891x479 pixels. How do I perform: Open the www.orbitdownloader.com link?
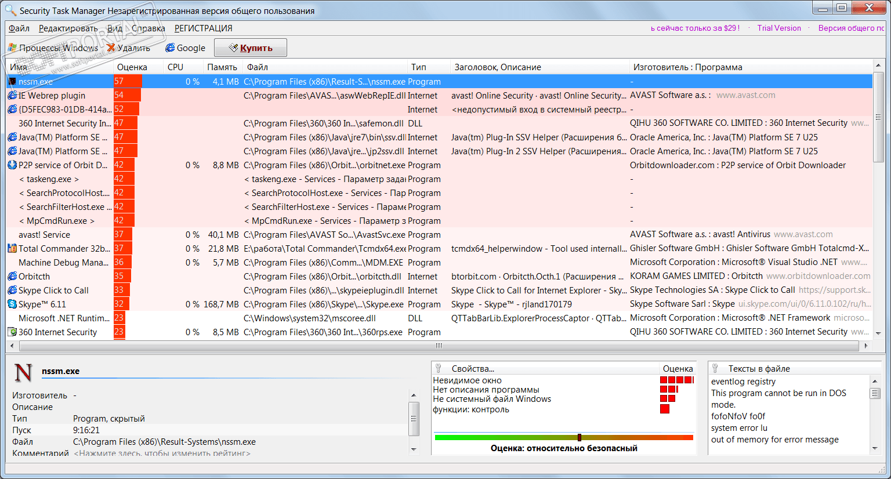(818, 276)
